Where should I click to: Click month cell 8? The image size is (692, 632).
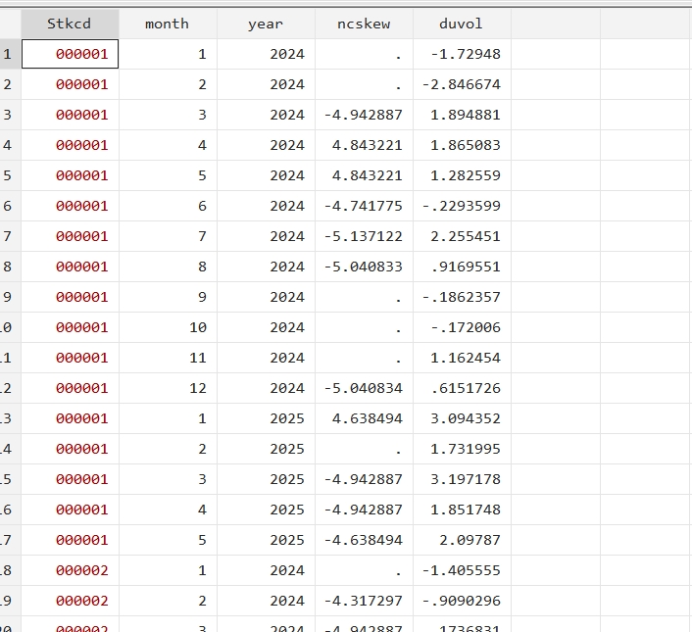point(168,267)
